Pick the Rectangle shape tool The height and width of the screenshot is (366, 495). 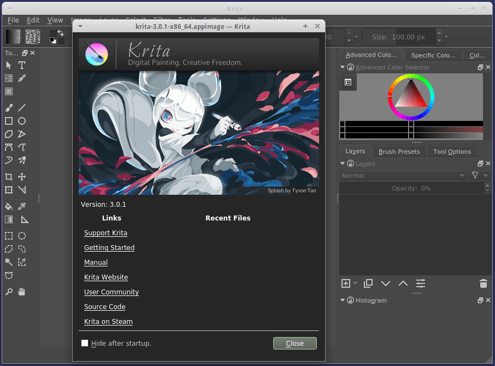(x=9, y=121)
